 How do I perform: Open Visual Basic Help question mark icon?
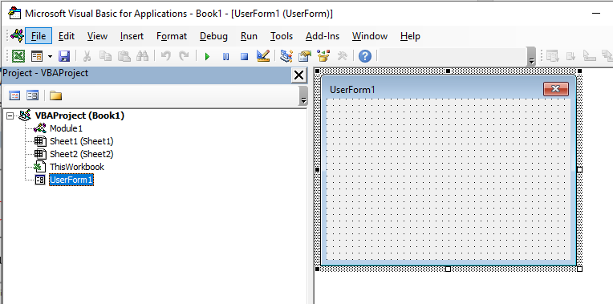[365, 56]
